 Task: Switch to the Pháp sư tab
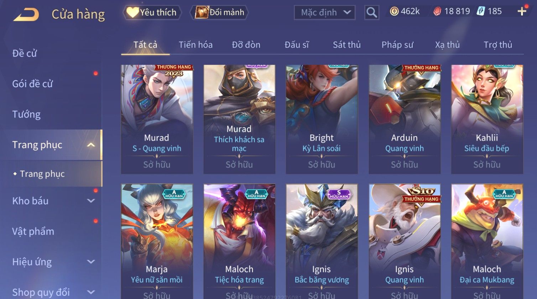click(x=397, y=45)
